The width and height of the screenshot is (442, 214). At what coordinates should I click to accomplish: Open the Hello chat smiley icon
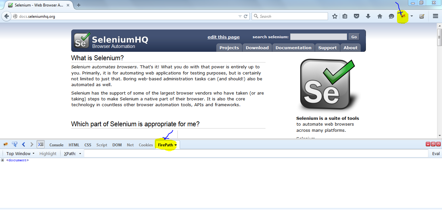tap(391, 16)
